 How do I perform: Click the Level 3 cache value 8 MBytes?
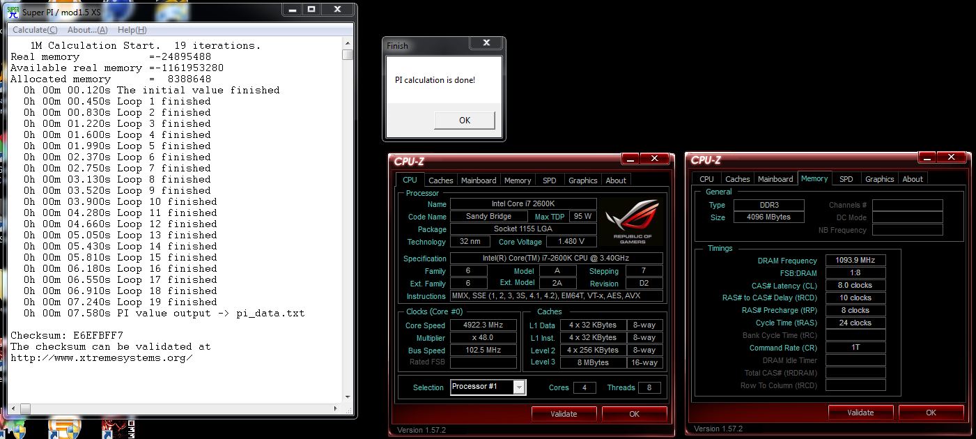(593, 362)
